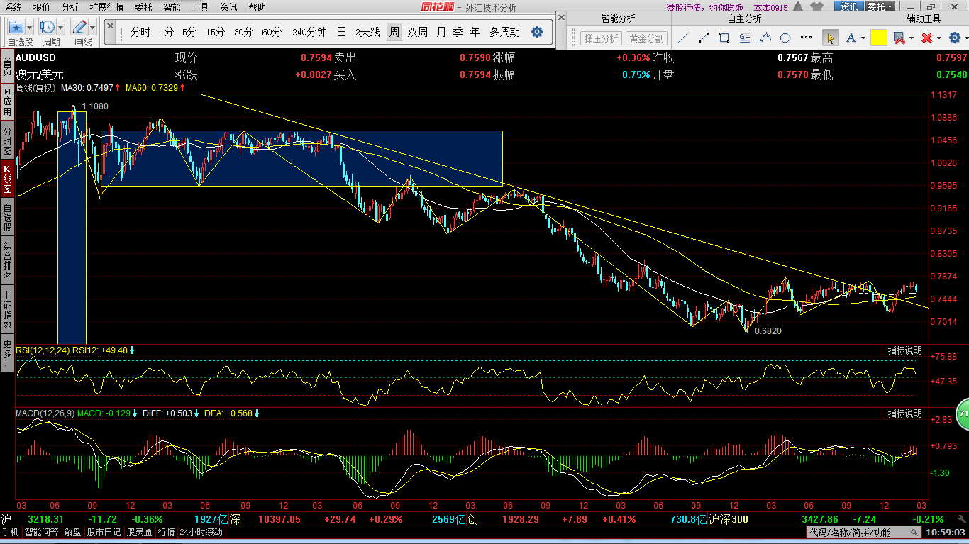The image size is (969, 544).
Task: Select the straight line drawing tool
Action: [x=683, y=38]
